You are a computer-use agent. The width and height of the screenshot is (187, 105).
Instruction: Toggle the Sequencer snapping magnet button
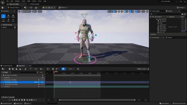tap(63, 69)
